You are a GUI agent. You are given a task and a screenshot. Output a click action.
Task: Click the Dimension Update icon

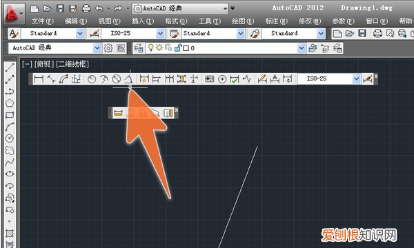coord(287,79)
